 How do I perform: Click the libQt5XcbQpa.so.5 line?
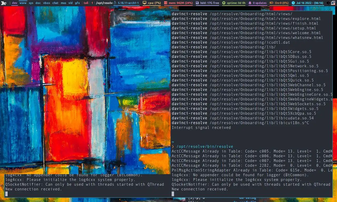click(x=244, y=113)
